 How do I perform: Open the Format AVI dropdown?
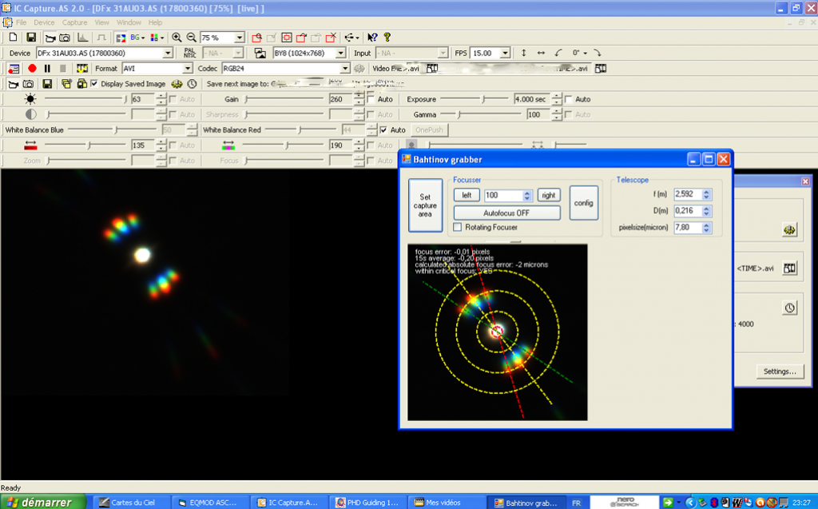click(188, 69)
